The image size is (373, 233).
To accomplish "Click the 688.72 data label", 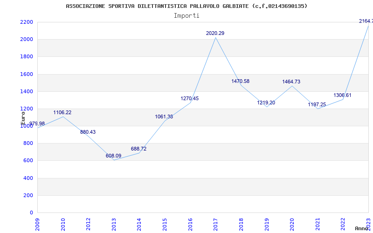I will click(138, 149).
